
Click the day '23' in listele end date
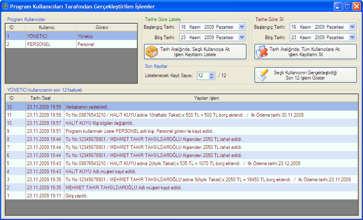pos(183,38)
